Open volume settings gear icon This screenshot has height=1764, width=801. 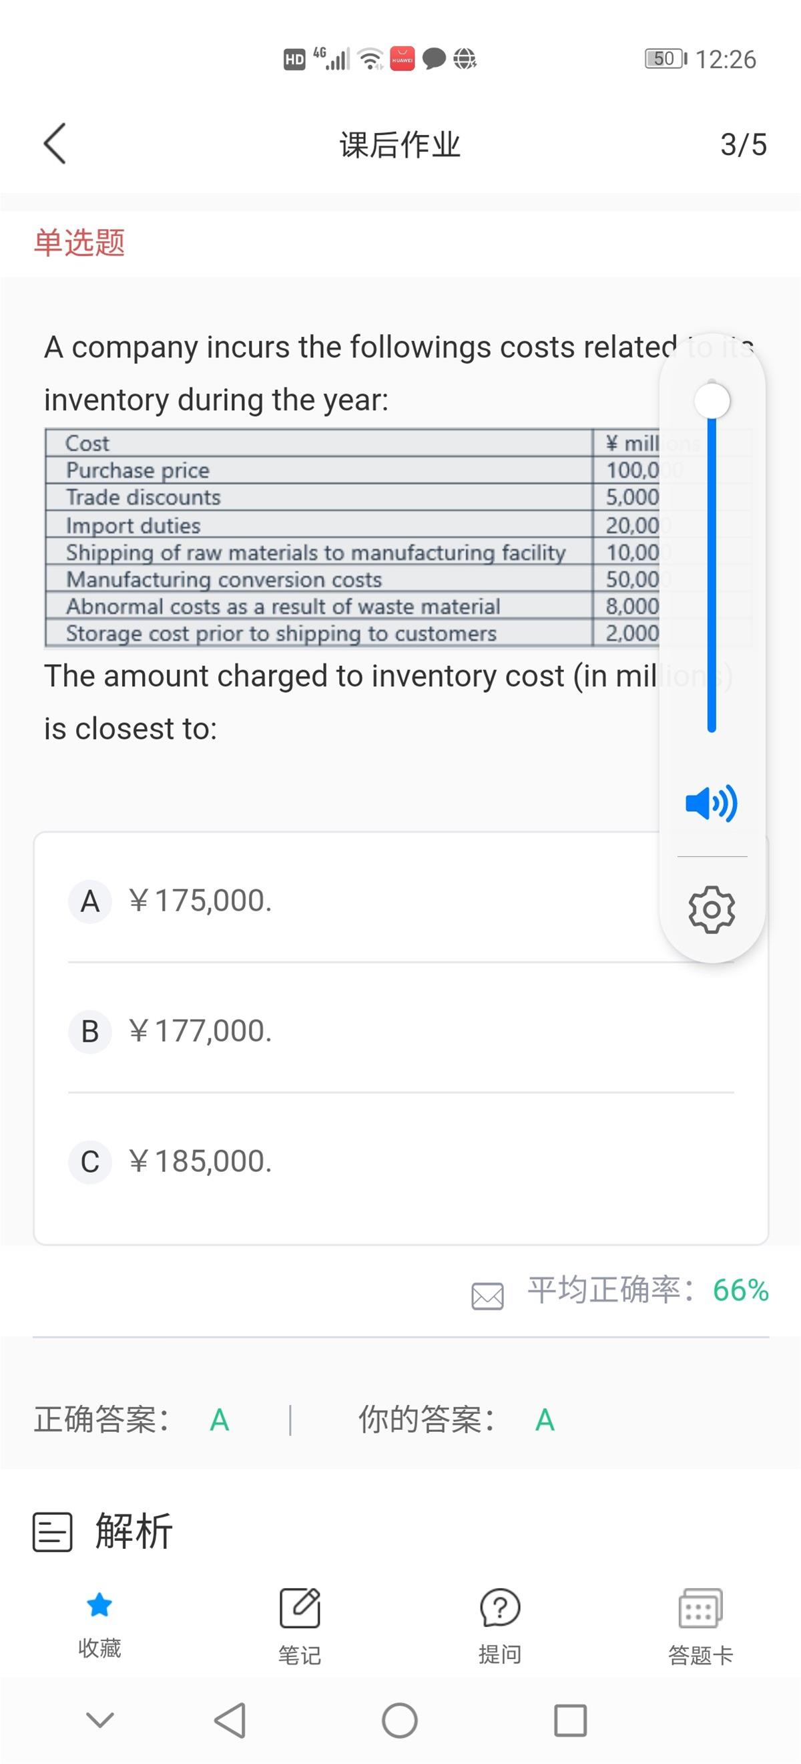click(712, 909)
